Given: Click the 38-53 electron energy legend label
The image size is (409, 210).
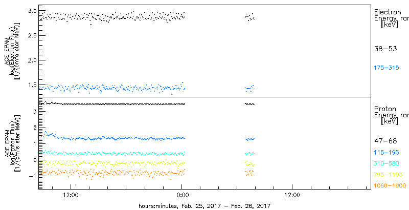Looking at the screenshot, I should pos(385,49).
